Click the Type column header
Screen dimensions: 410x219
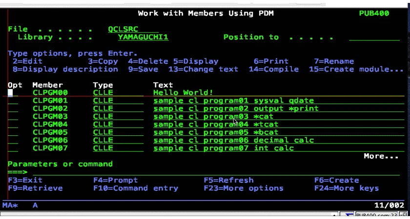pos(103,85)
